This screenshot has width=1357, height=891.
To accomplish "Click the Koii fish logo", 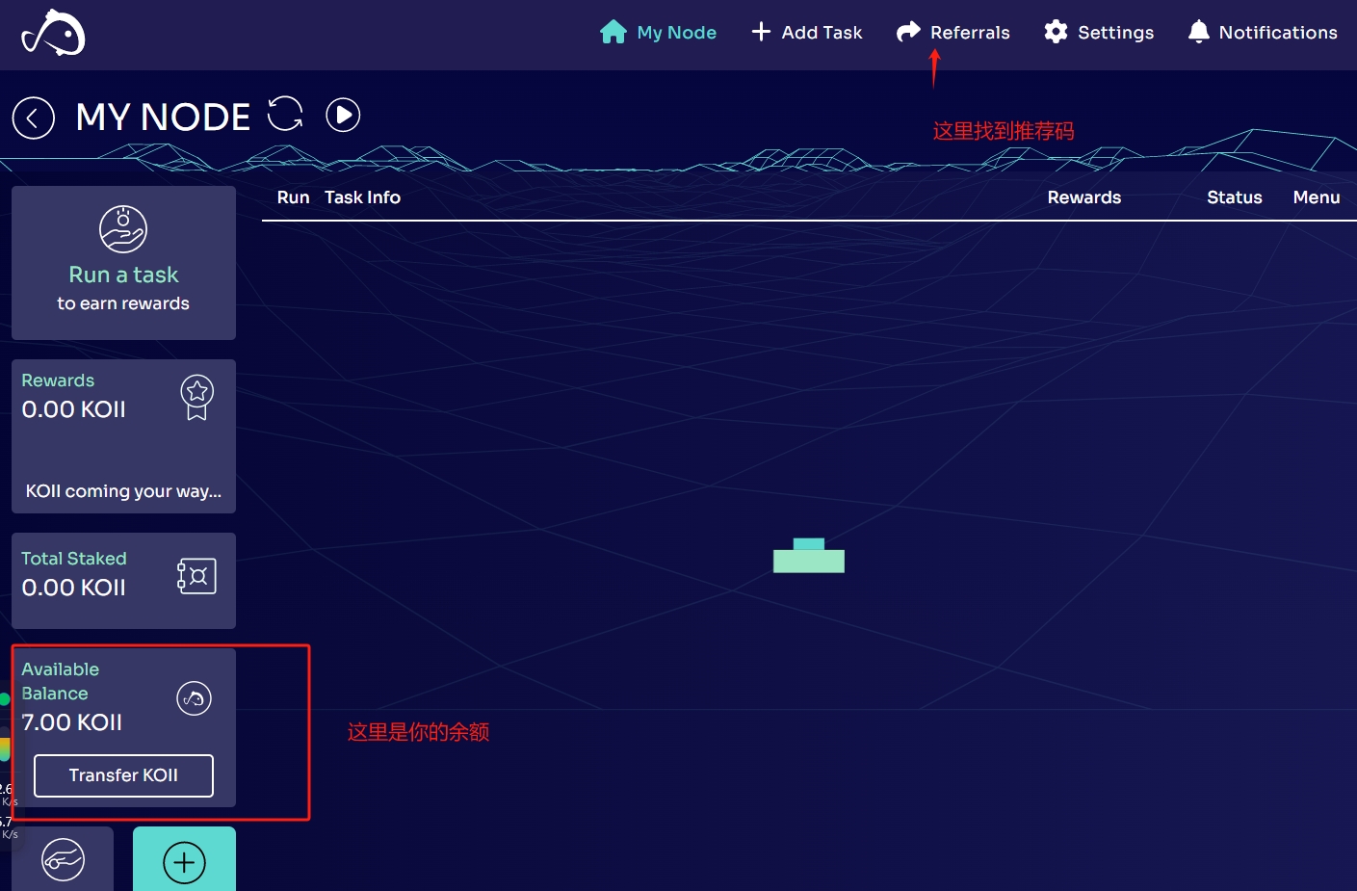I will pyautogui.click(x=53, y=33).
